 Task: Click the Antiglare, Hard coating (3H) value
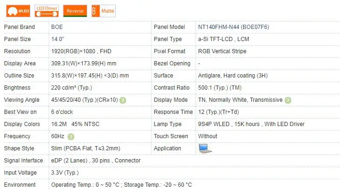click(233, 76)
